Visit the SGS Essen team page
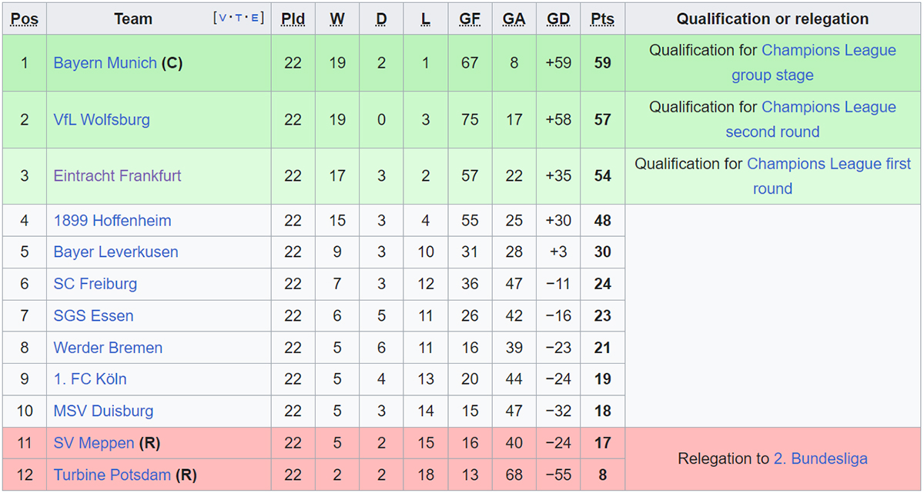924x493 pixels. point(93,316)
